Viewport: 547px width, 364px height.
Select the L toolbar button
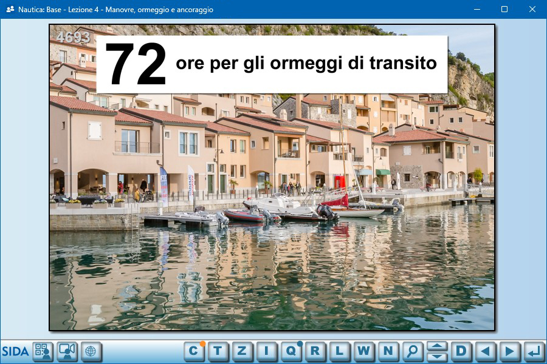pos(339,351)
